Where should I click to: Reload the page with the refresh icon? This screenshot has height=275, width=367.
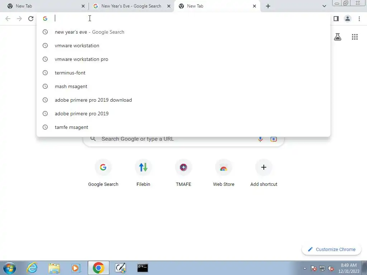[31, 19]
